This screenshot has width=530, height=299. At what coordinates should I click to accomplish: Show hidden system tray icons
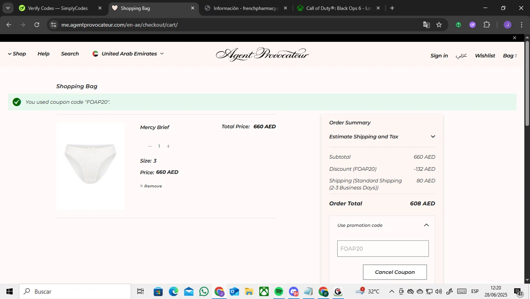(x=391, y=292)
